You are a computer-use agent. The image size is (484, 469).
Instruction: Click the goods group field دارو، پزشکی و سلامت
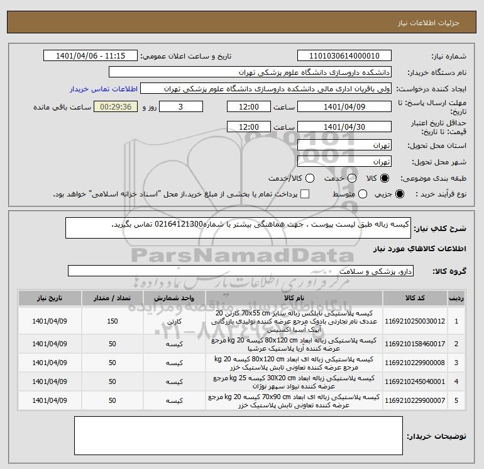pos(241,271)
